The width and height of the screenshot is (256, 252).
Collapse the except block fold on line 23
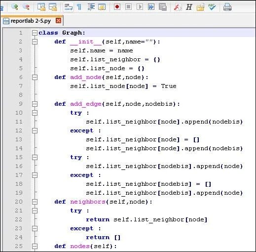click(35, 228)
